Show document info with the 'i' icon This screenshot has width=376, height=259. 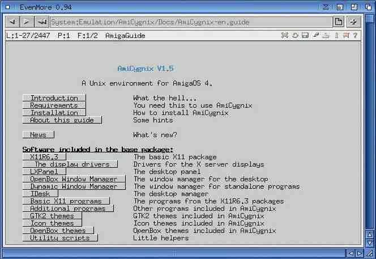(336, 36)
